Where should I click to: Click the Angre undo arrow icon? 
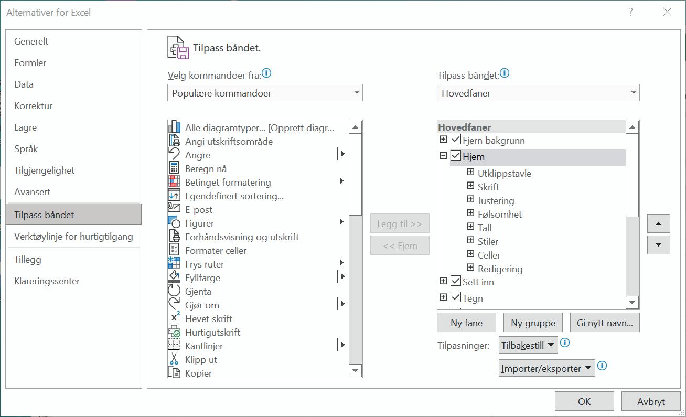pos(174,155)
